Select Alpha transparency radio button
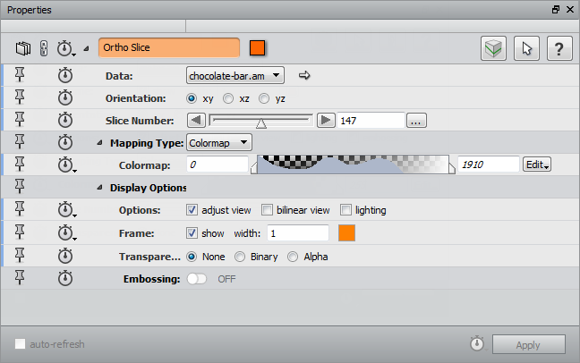 click(x=293, y=257)
